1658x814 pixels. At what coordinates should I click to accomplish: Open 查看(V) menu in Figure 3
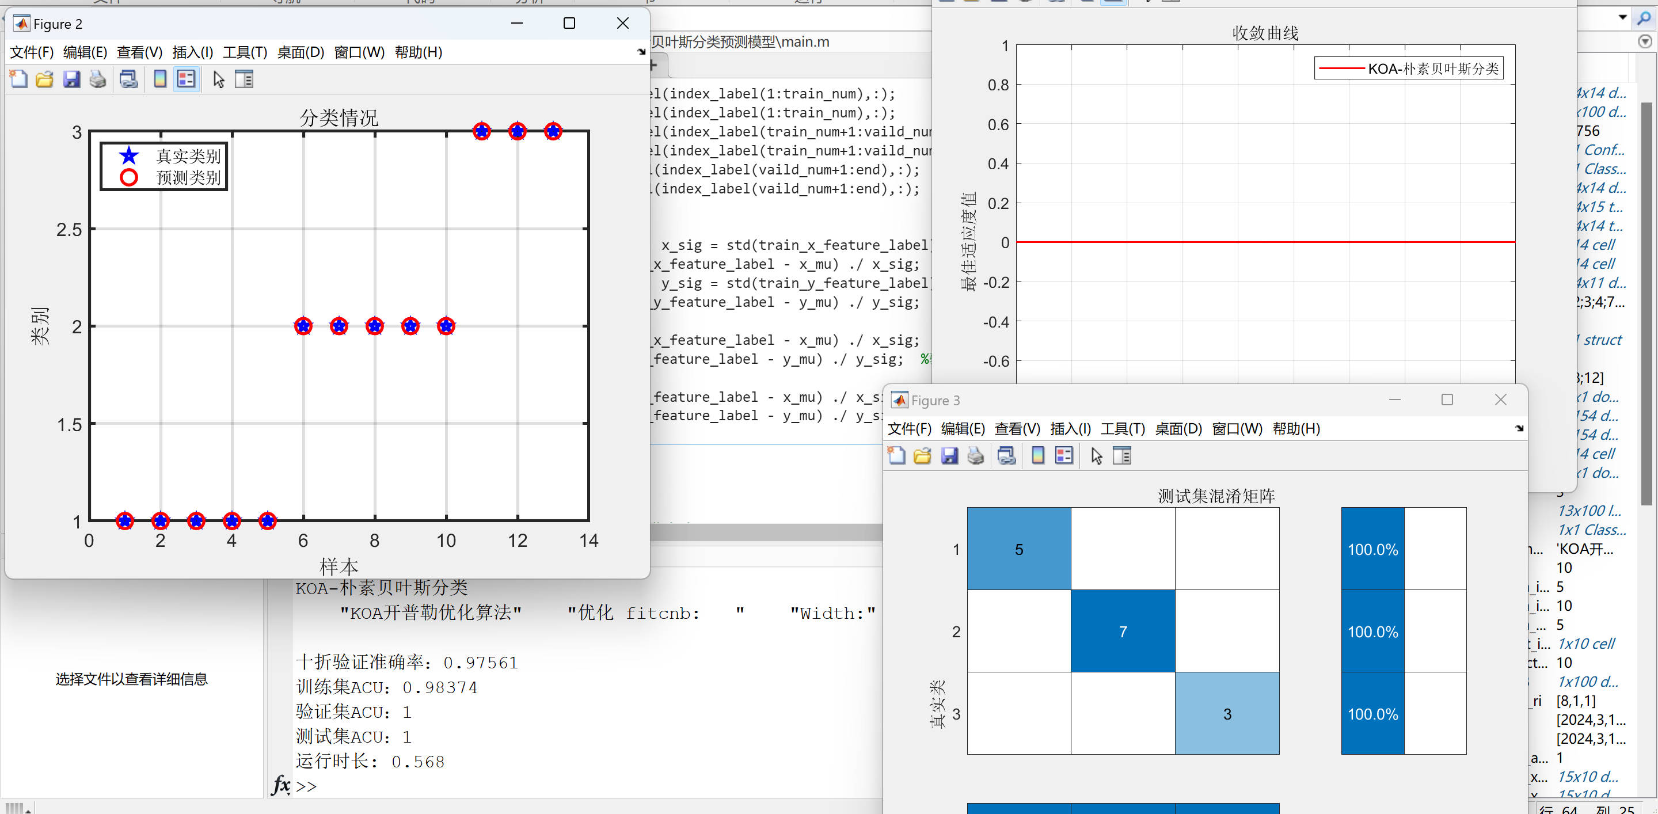tap(1017, 428)
